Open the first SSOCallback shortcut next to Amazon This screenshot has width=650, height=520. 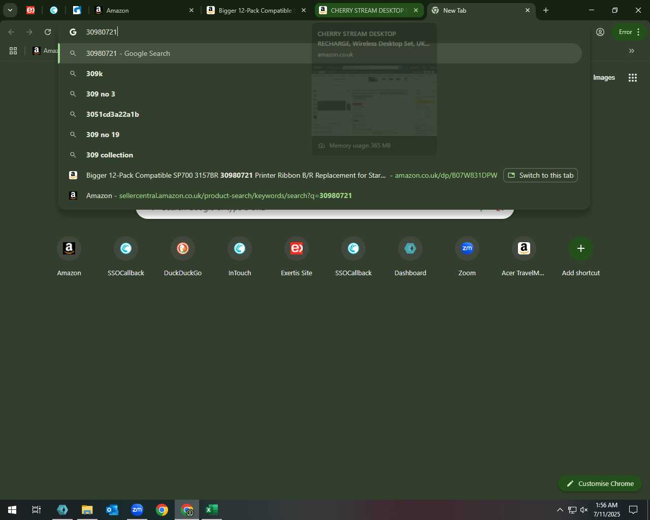[x=126, y=256]
